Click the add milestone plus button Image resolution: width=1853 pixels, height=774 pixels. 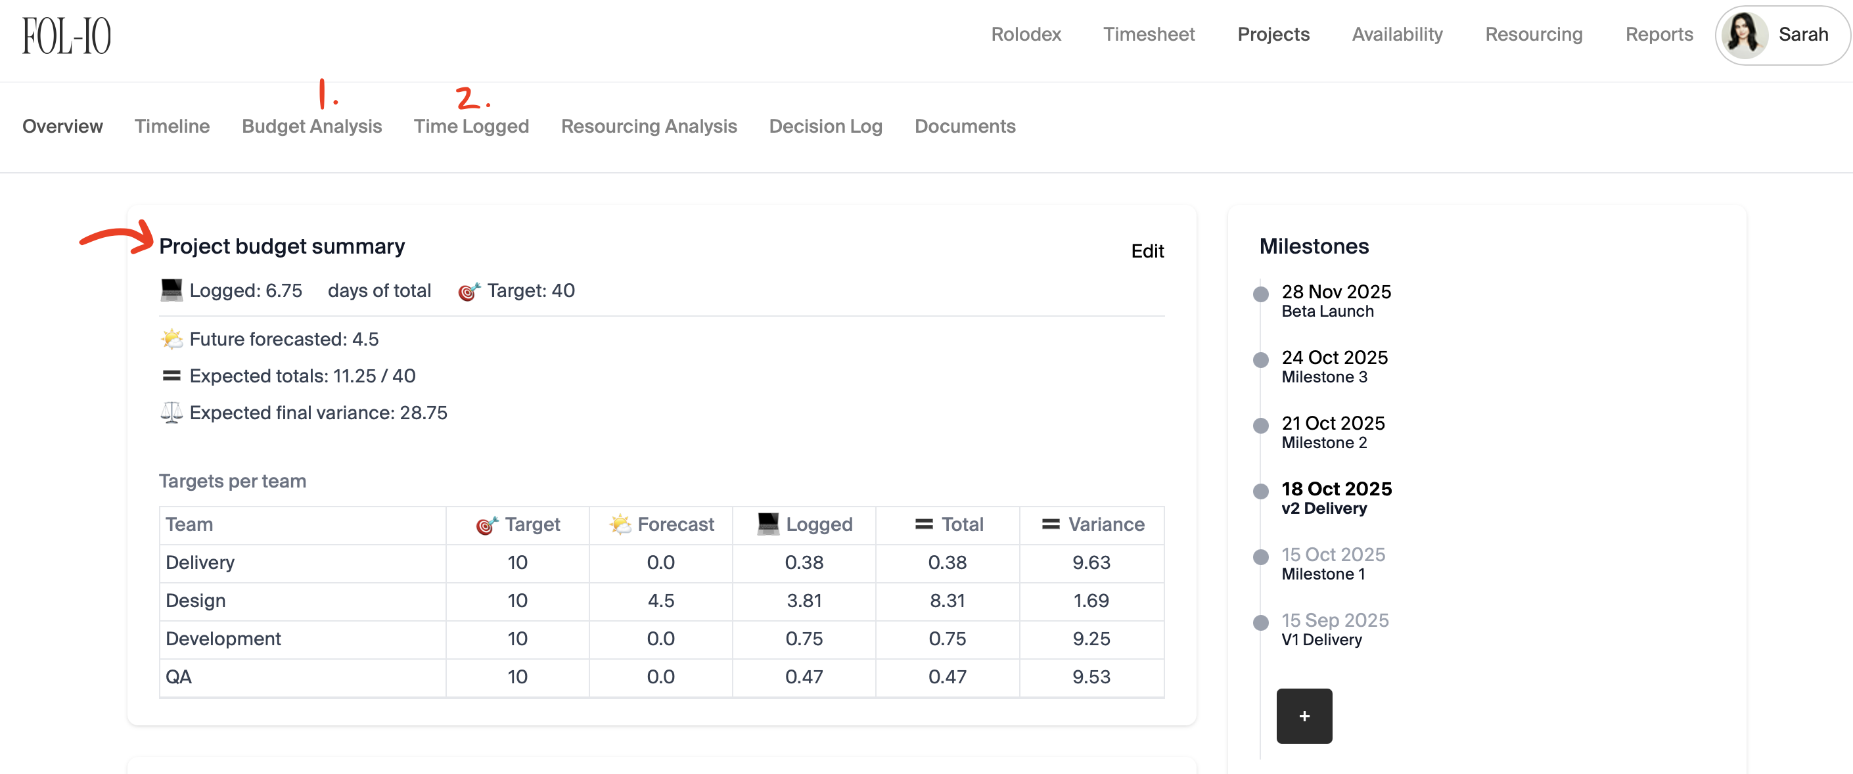(1304, 715)
